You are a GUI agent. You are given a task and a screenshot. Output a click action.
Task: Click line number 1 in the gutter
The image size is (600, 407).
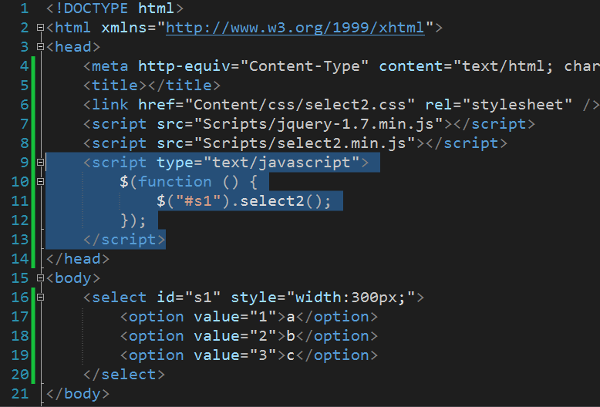tap(25, 8)
